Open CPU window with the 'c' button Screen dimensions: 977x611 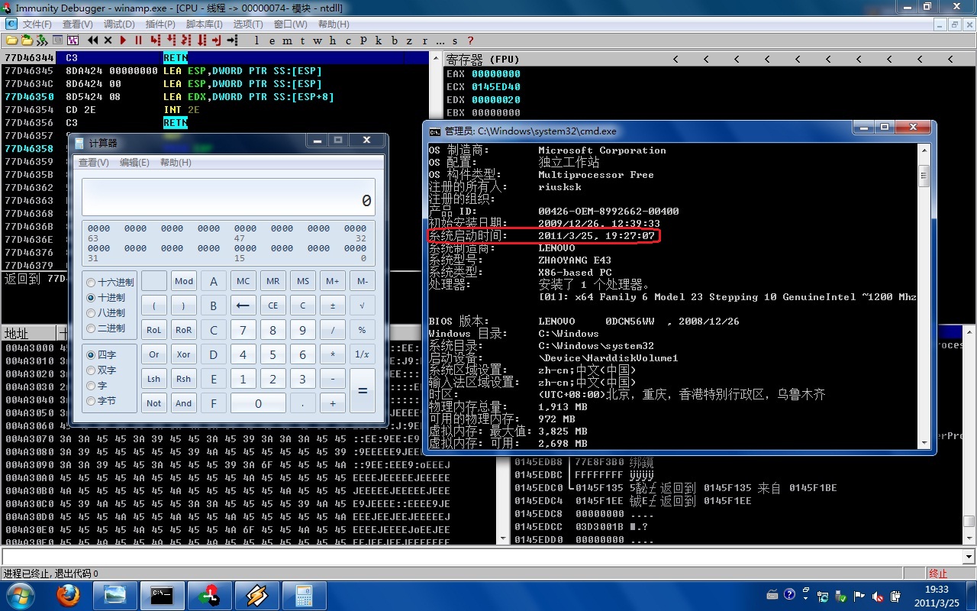tap(348, 40)
